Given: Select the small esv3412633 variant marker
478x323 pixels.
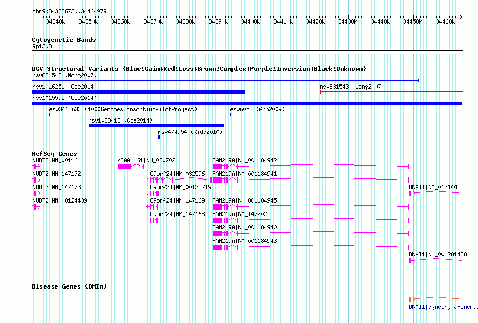Looking at the screenshot, I should click(x=50, y=114).
